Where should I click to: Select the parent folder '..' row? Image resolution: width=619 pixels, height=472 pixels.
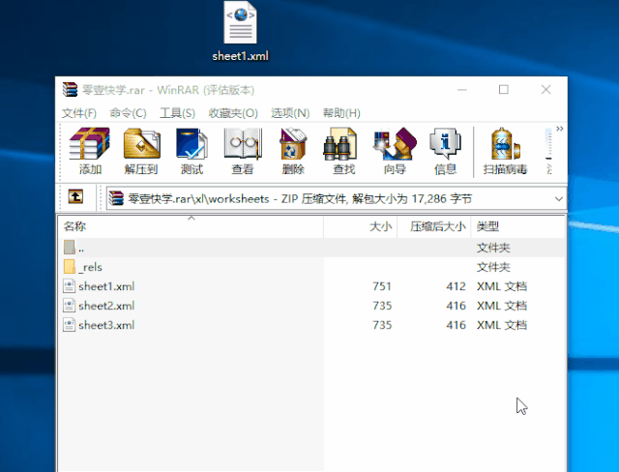tap(311, 248)
